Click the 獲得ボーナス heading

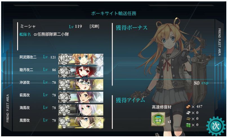[132, 28]
